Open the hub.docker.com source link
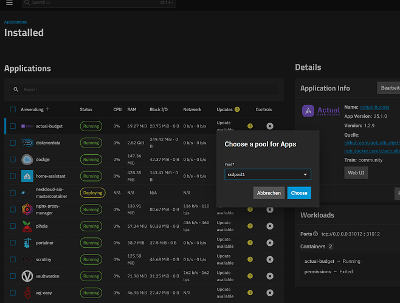This screenshot has height=303, width=400. coord(372,151)
